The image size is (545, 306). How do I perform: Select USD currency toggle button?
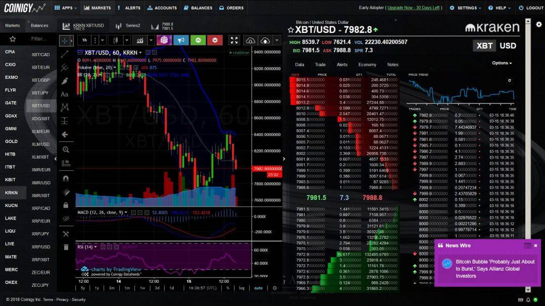(508, 46)
